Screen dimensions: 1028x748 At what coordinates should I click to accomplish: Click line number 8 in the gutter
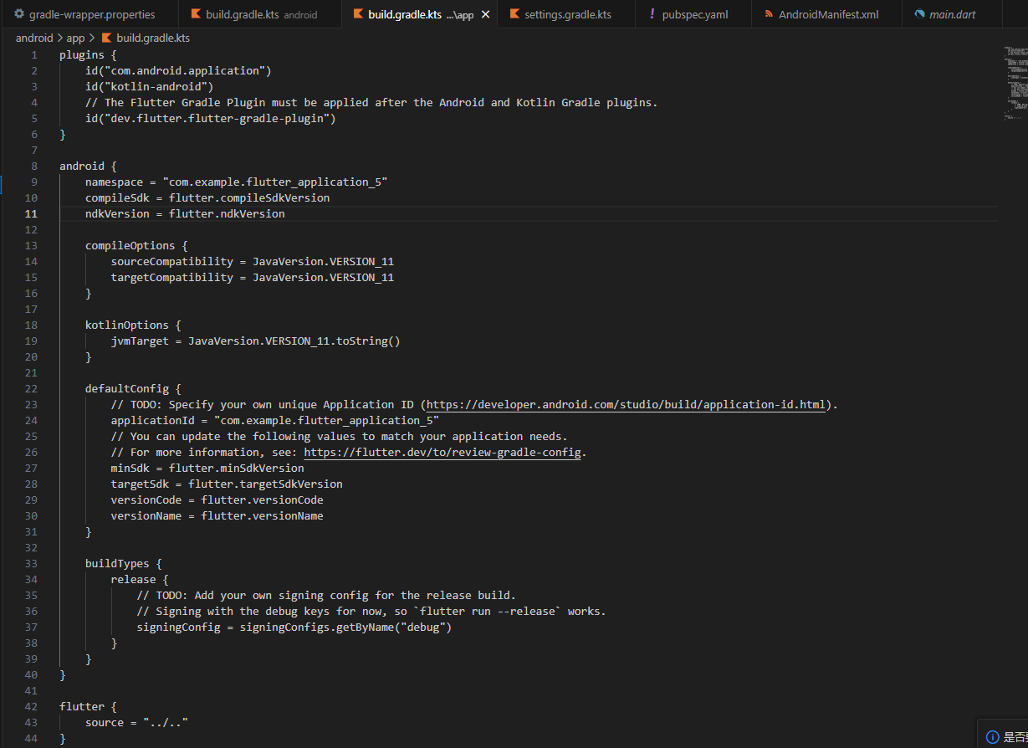33,167
